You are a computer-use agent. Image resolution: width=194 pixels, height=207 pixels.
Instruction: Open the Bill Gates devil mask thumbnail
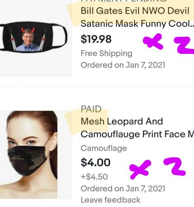click(x=33, y=37)
